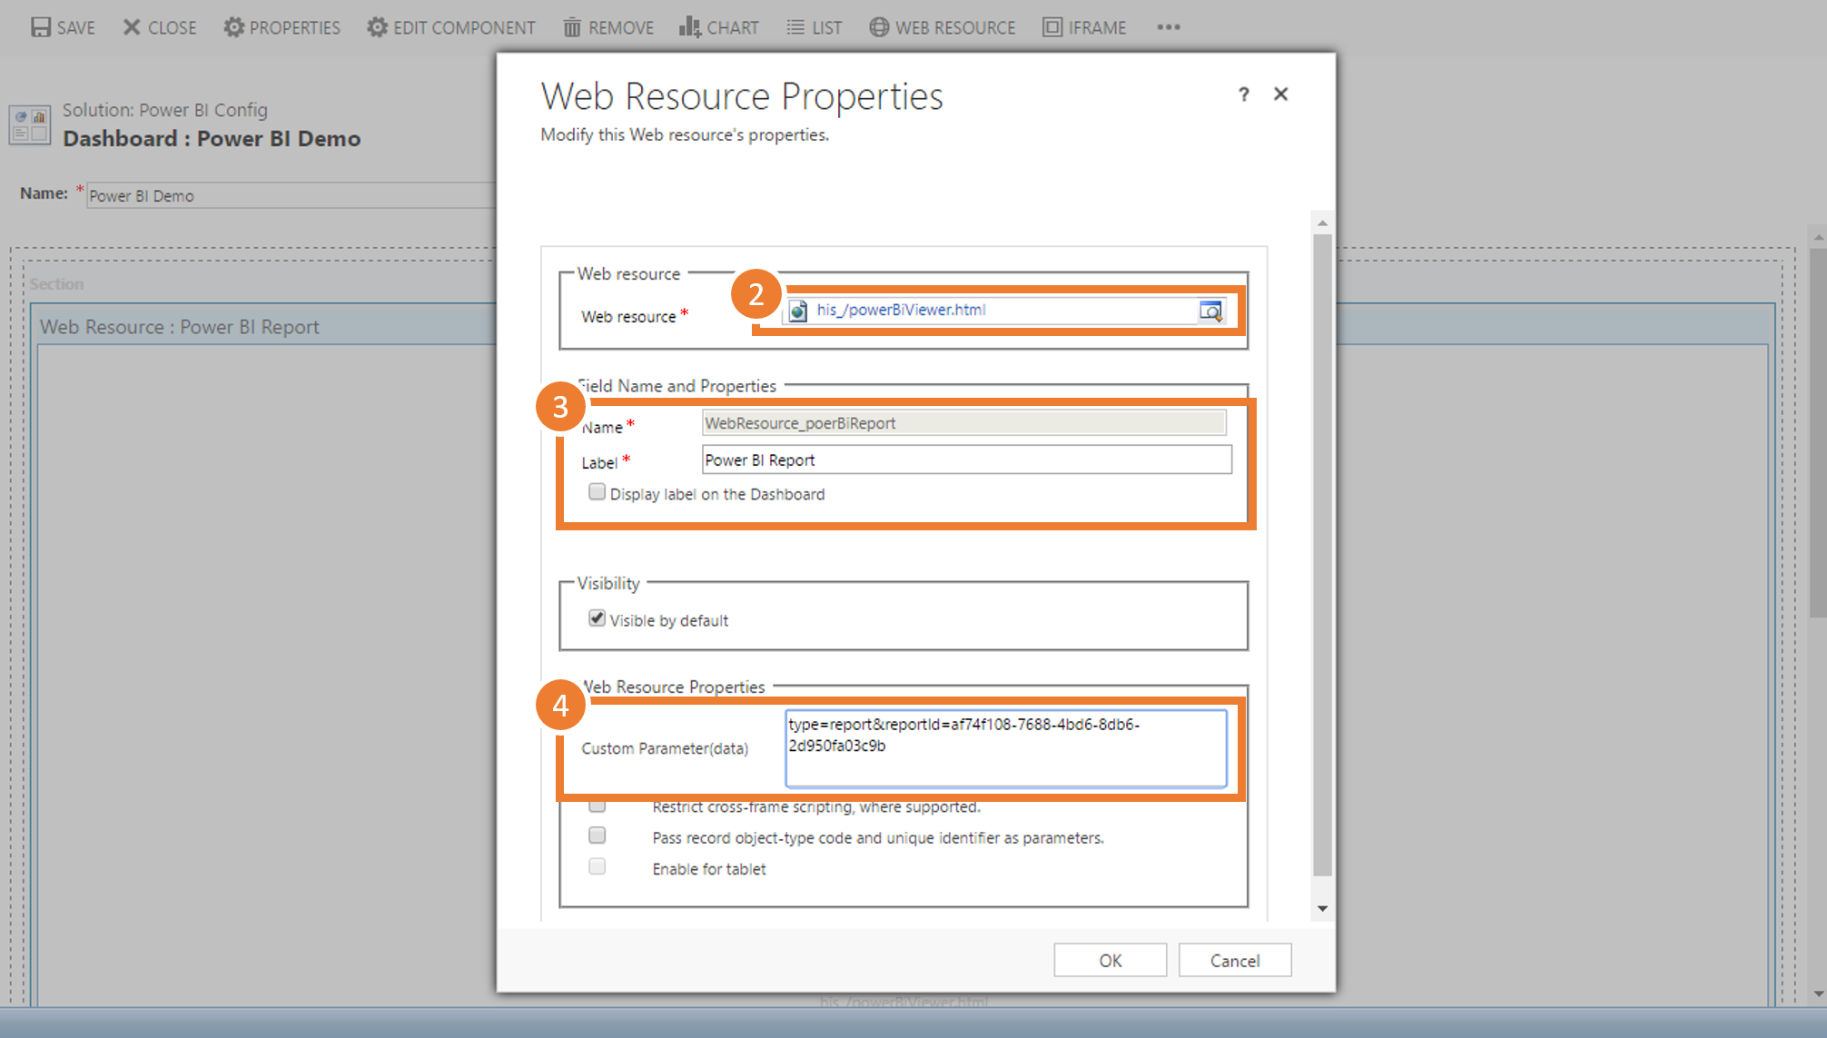Click the WebResource_poerBiReport name field
Screen dimensions: 1827x1038
click(963, 423)
